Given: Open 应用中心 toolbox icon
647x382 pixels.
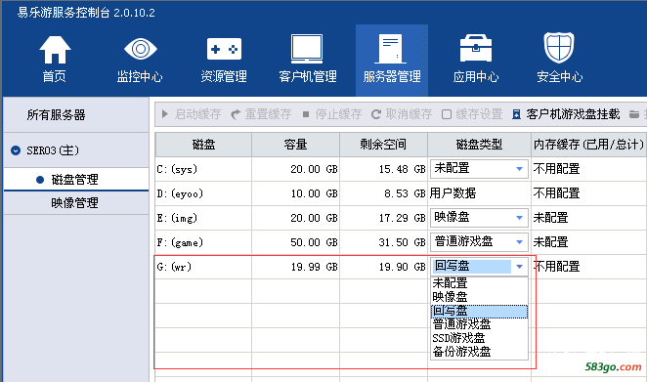Looking at the screenshot, I should point(476,49).
